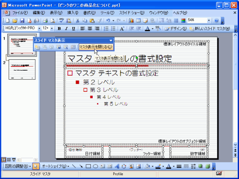
Task: Cut selection with the scissors icon
Action: 78,21
